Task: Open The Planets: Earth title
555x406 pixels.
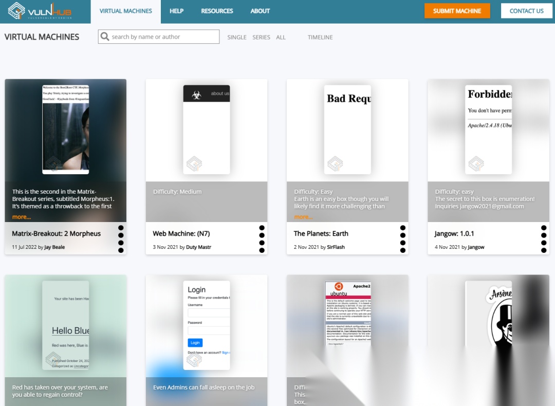Action: click(321, 234)
